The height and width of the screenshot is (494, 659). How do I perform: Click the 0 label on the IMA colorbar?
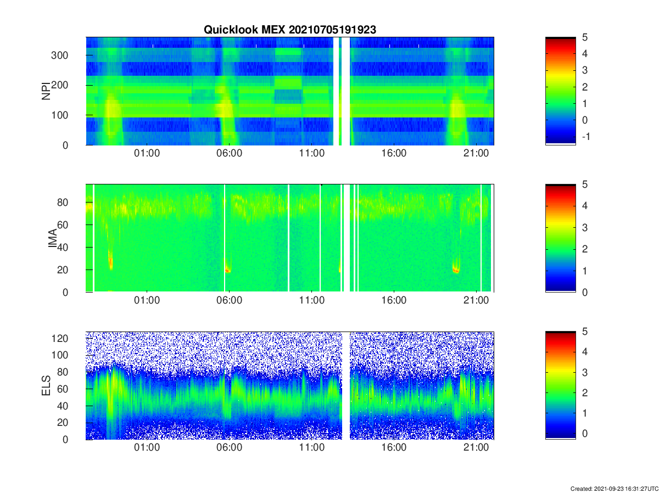[585, 293]
